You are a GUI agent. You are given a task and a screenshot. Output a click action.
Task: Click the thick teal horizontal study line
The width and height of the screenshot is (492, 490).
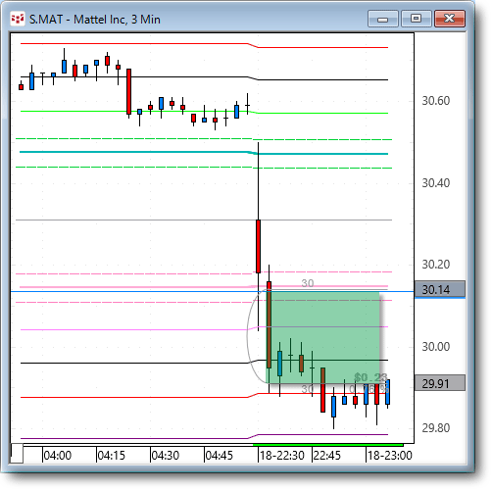coord(204,153)
